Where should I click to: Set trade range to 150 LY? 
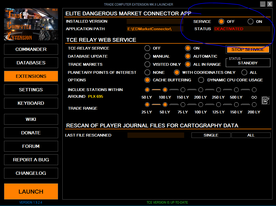pos(236,104)
